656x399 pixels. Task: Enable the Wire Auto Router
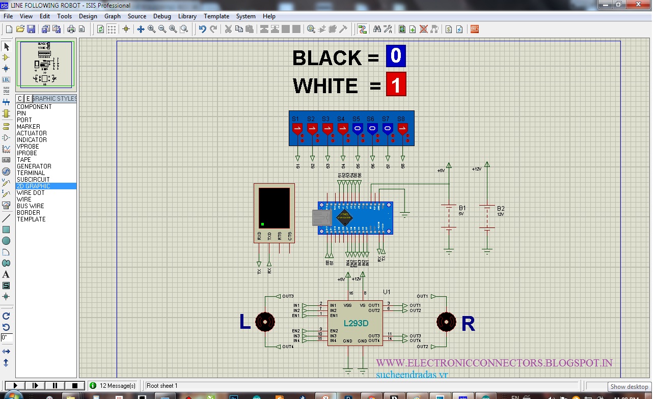tap(363, 29)
